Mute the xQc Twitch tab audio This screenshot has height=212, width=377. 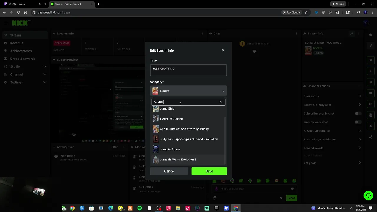point(40,4)
